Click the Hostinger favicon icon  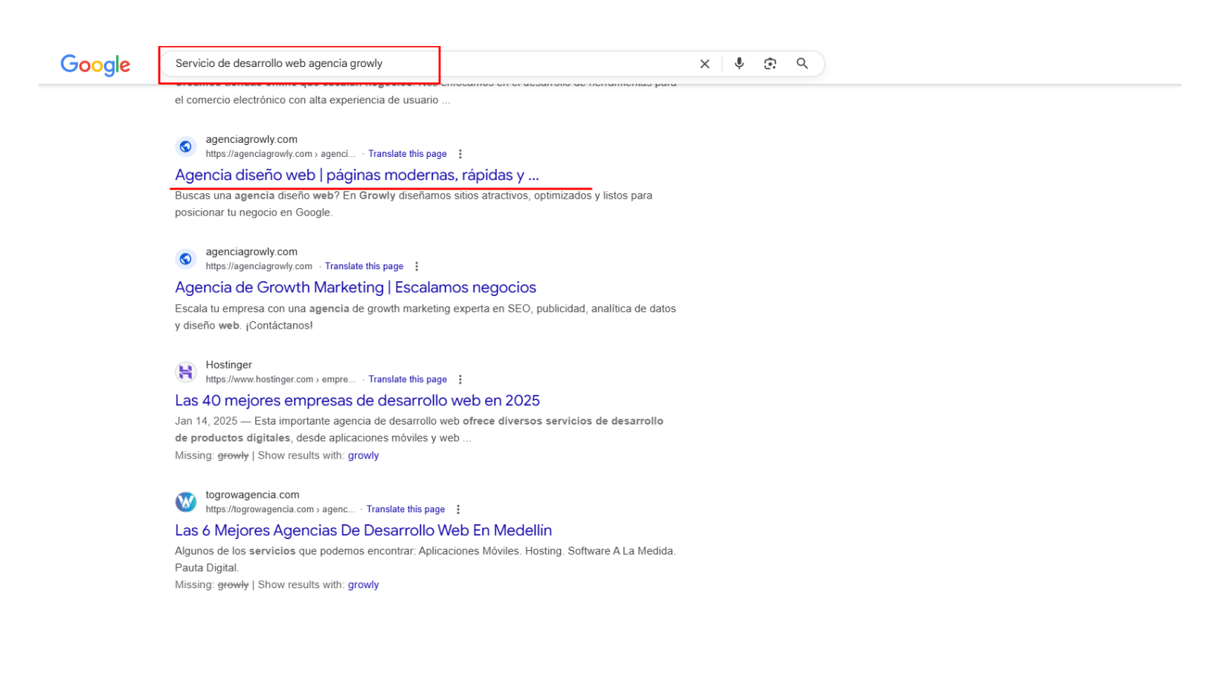click(x=186, y=372)
